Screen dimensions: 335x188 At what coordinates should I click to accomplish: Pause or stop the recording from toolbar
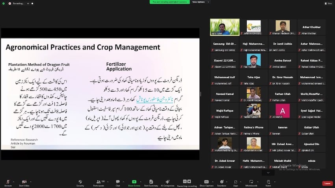tap(187, 182)
